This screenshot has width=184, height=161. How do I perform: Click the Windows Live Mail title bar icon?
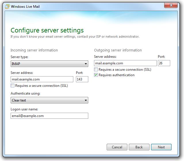tap(7, 6)
